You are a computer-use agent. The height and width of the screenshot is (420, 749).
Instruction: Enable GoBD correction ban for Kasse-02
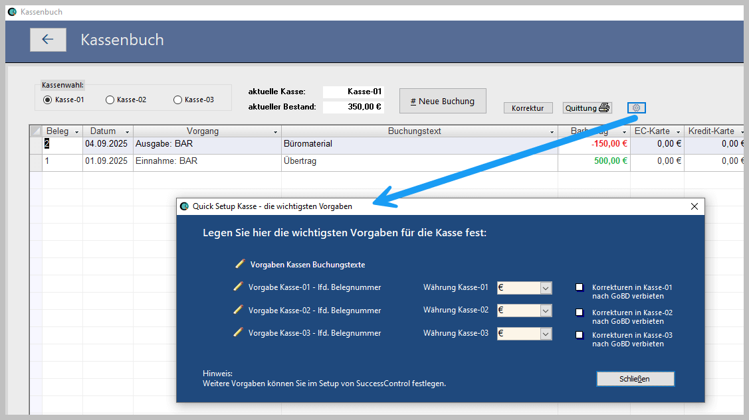click(x=580, y=313)
